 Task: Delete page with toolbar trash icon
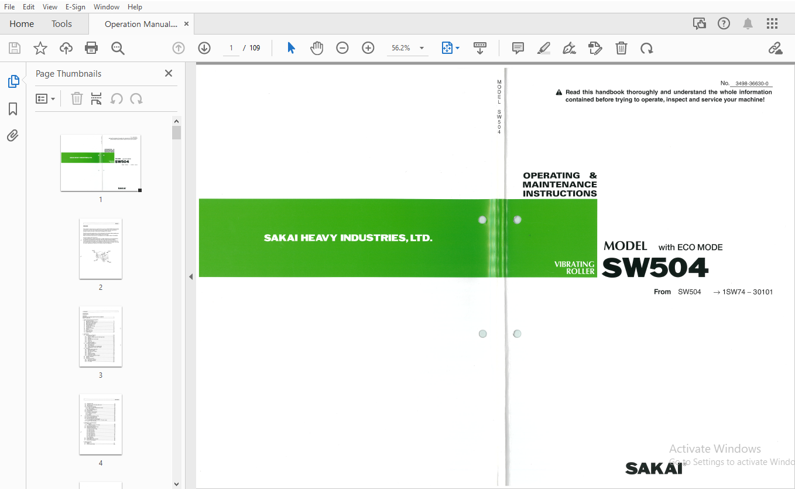point(621,48)
